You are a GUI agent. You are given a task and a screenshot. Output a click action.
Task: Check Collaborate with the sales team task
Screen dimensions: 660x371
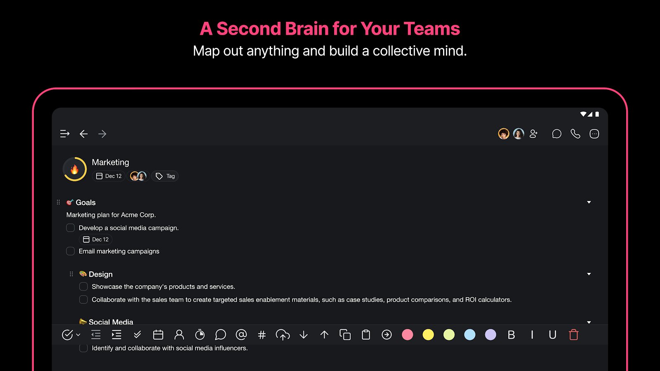click(x=83, y=300)
